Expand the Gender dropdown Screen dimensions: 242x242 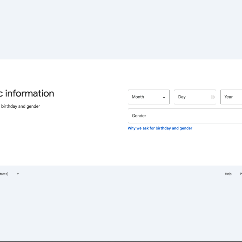coord(185,116)
